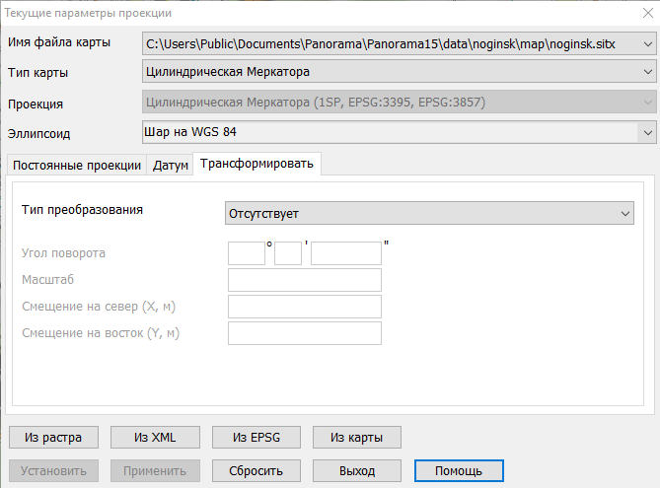Image resolution: width=660 pixels, height=488 pixels.
Task: Click the rotation angle minutes field
Action: 287,253
